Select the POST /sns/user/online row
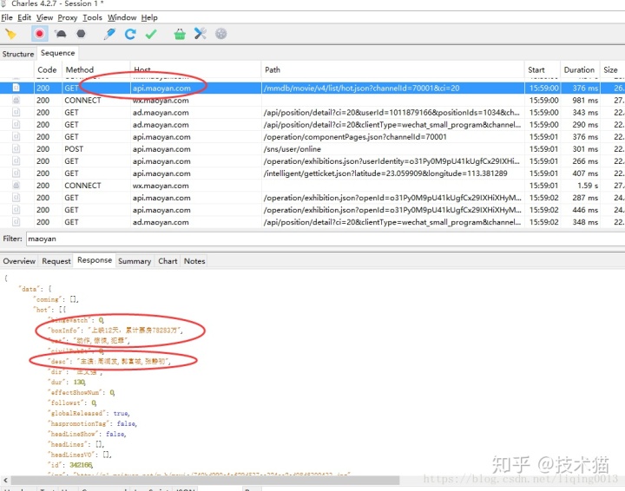 point(312,149)
